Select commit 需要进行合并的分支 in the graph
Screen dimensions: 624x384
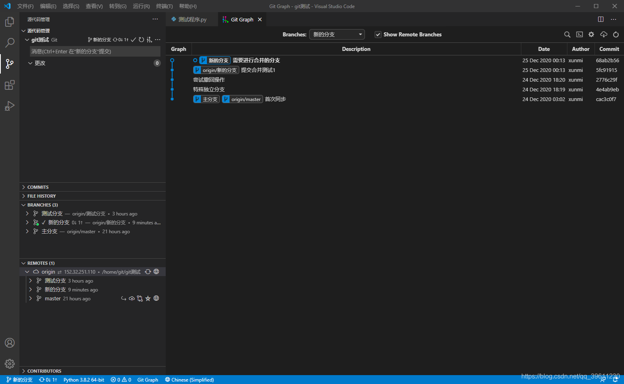256,60
